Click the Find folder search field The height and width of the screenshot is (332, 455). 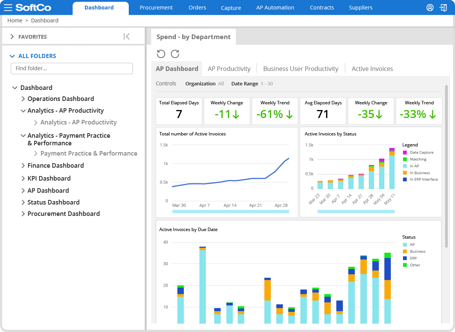coord(71,68)
